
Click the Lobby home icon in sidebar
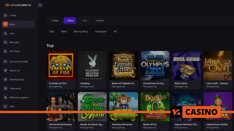(5, 15)
